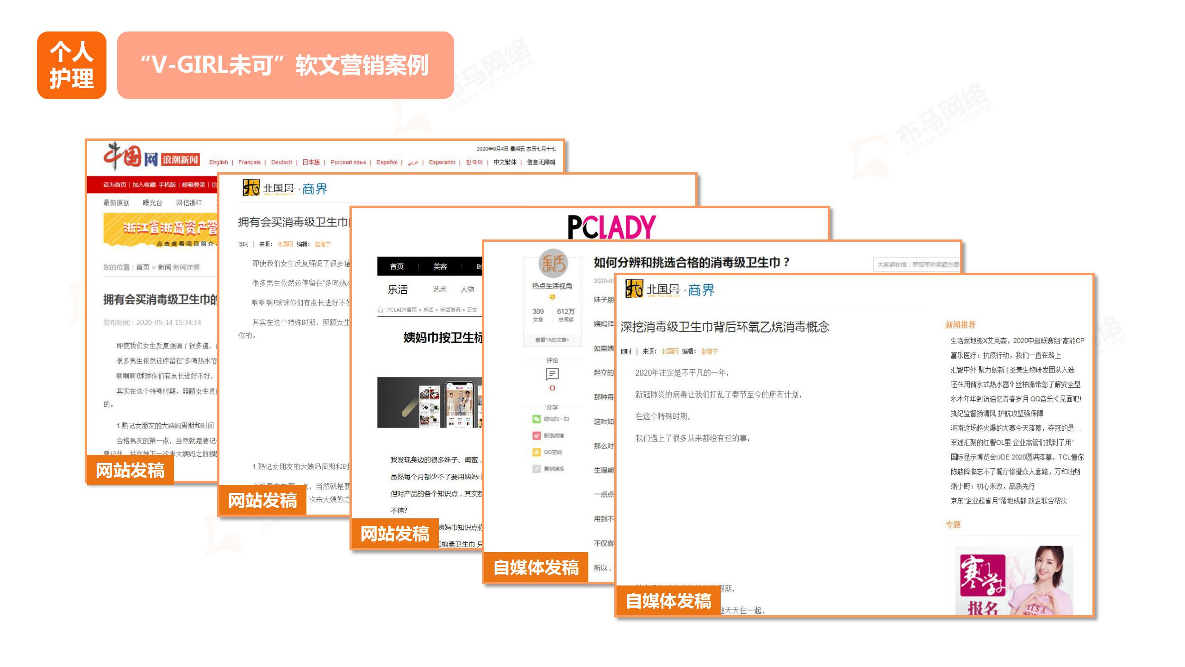Open the 日本語 language link
The width and height of the screenshot is (1185, 667).
[311, 162]
